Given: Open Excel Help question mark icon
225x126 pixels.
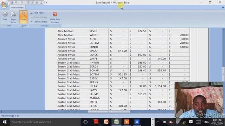Looking at the screenshot, I should coord(223,7).
